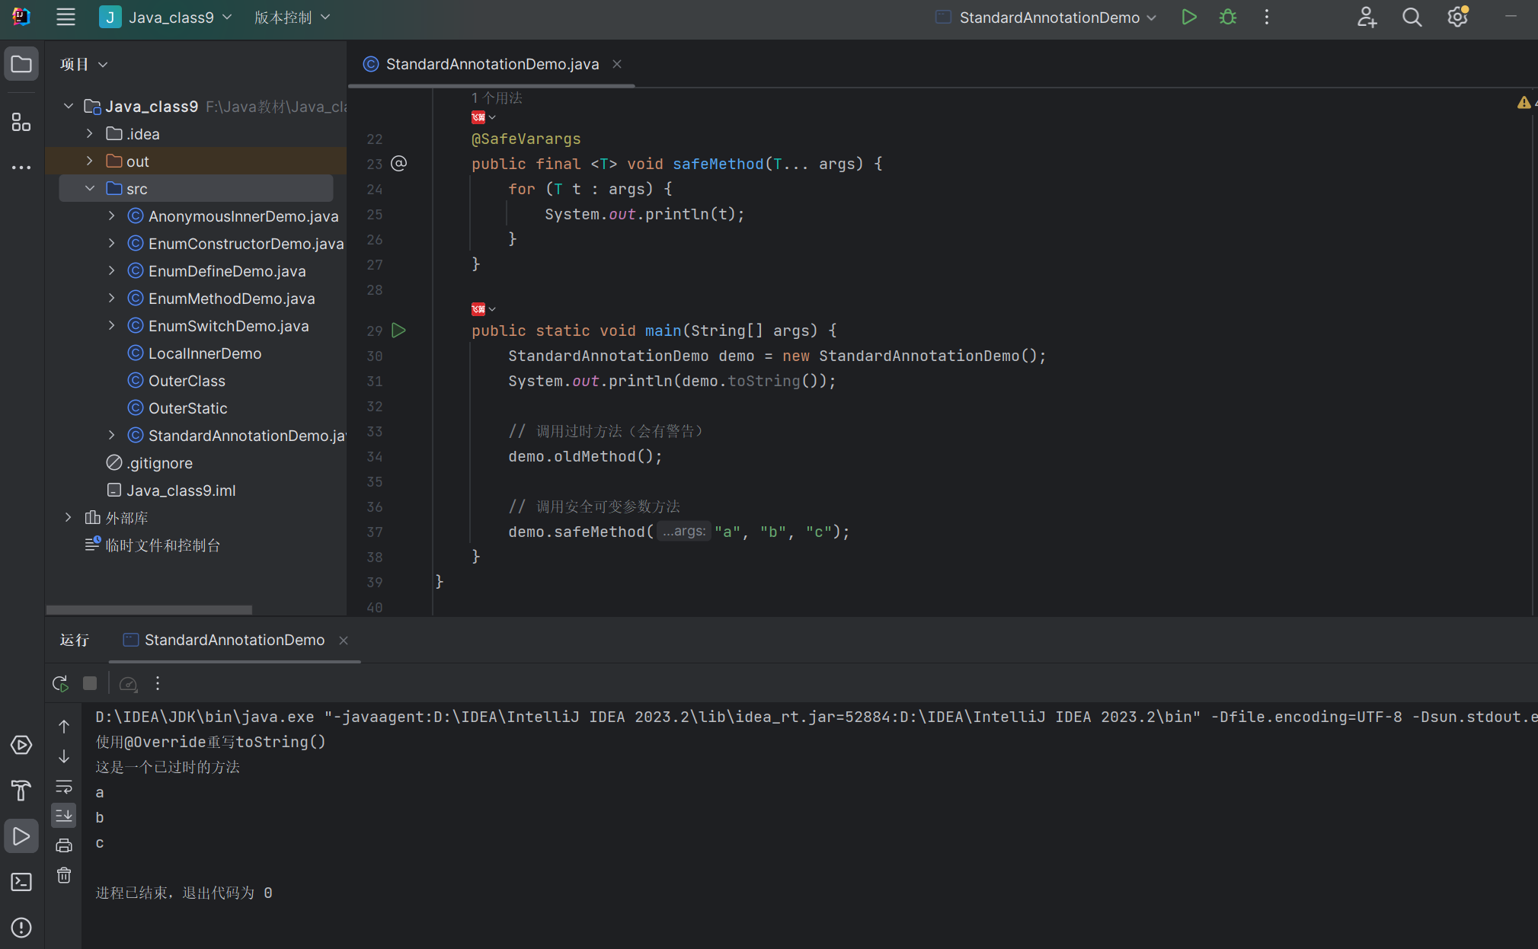Open the 版本控制 version control menu
The image size is (1538, 949).
[292, 17]
